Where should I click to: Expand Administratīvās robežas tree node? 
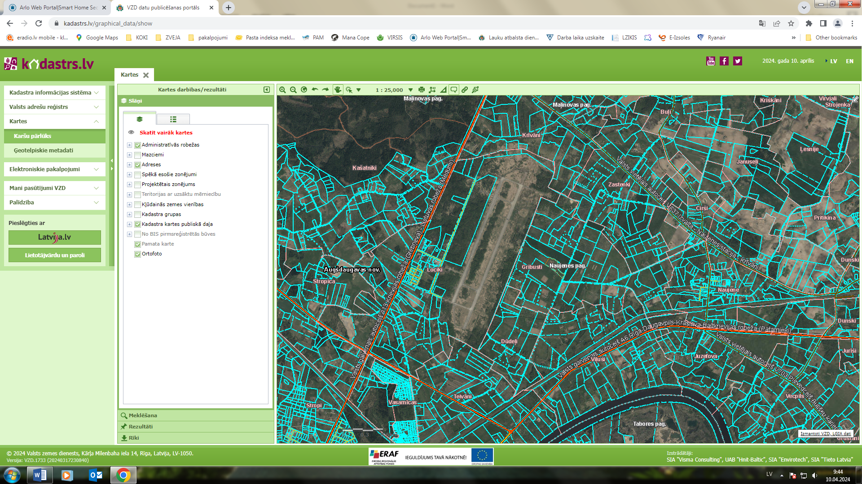click(129, 145)
